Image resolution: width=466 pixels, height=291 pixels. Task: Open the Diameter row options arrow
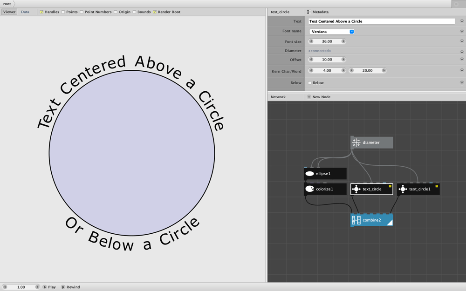point(462,52)
